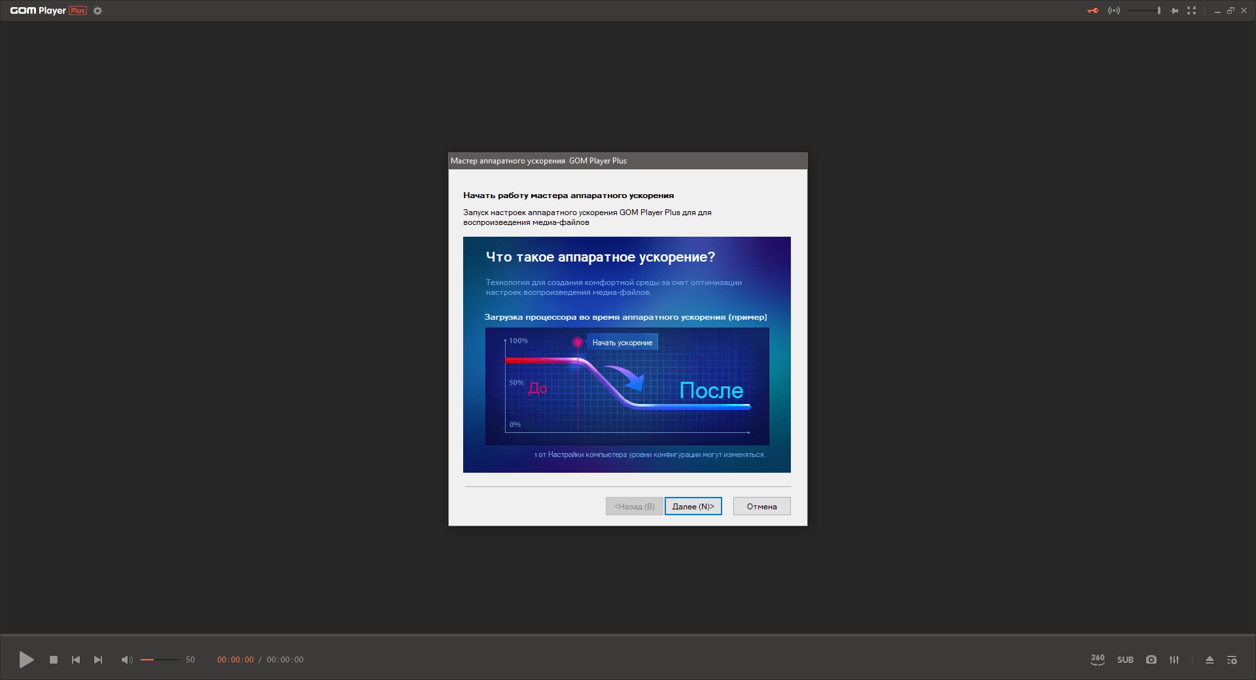Open GOM Player settings gear
Viewport: 1256px width, 680px height.
(x=97, y=10)
